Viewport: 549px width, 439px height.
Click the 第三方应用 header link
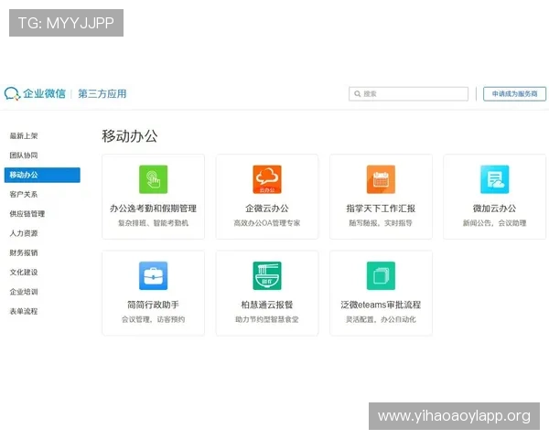(102, 94)
